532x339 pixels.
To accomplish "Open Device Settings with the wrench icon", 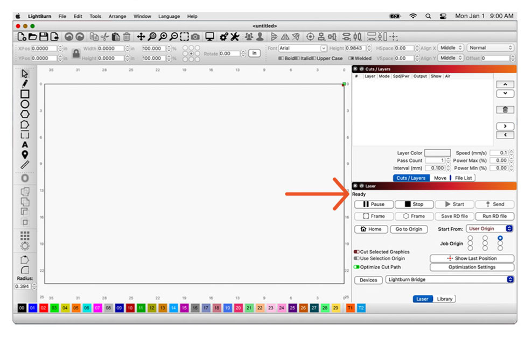I will (235, 37).
